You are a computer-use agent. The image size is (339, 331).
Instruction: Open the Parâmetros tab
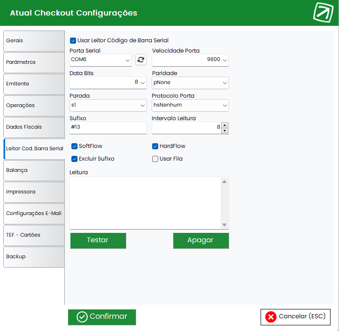pyautogui.click(x=34, y=62)
